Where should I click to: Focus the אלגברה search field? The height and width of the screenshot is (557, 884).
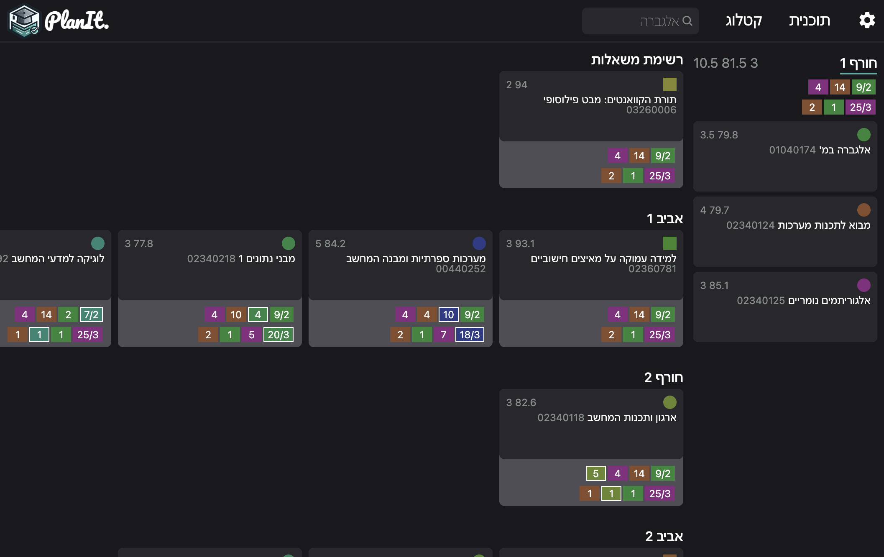[640, 21]
